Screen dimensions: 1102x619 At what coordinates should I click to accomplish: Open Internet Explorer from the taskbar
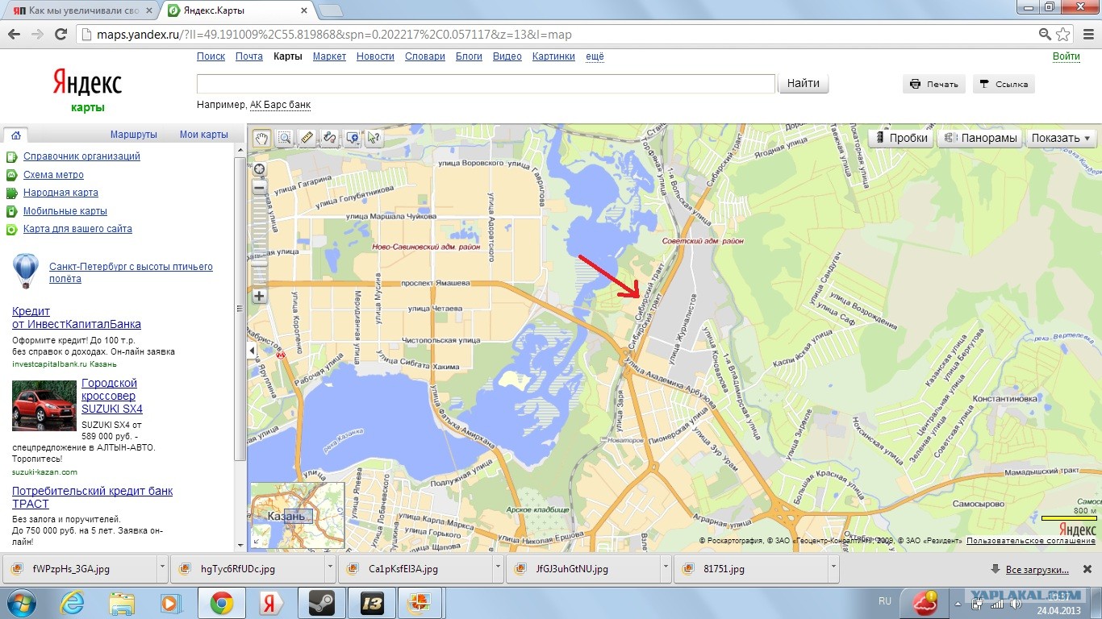click(73, 603)
